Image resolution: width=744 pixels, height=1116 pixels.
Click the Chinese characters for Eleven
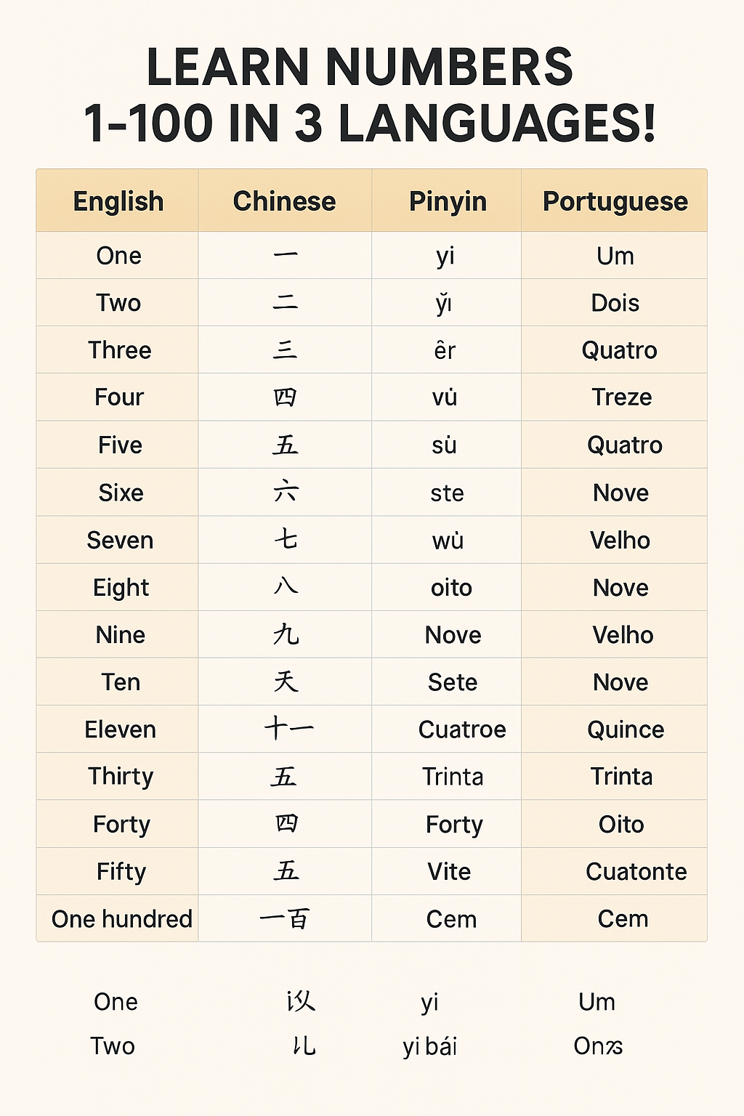pos(288,729)
